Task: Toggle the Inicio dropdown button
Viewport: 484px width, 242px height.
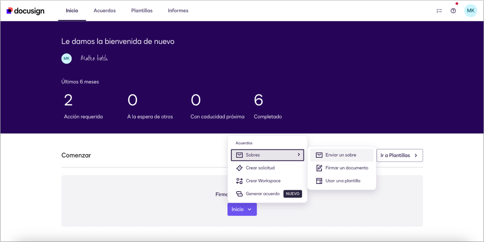Action: click(x=242, y=209)
